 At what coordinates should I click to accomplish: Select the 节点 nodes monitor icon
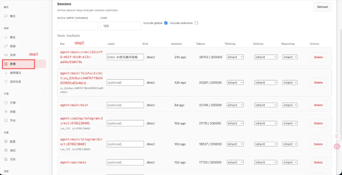coord(6,121)
